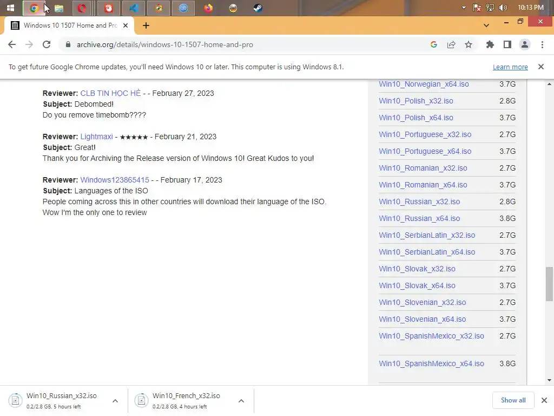Image resolution: width=554 pixels, height=416 pixels.
Task: Reload the archive.org page
Action: (x=47, y=44)
